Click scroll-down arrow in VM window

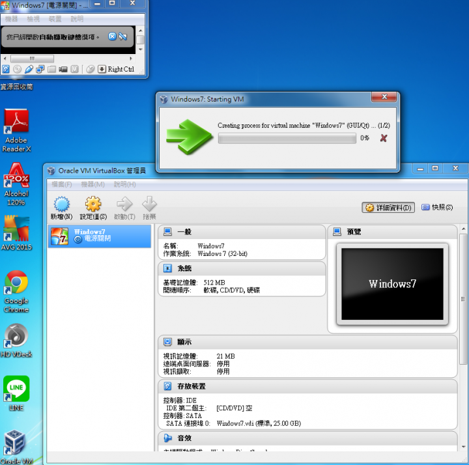[140, 49]
